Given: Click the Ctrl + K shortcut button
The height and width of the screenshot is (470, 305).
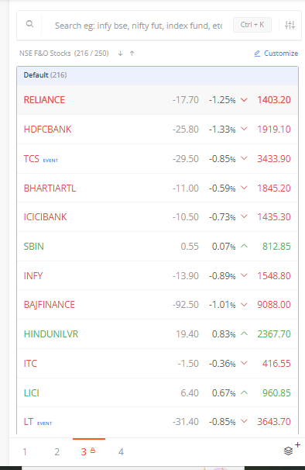Looking at the screenshot, I should [x=252, y=25].
